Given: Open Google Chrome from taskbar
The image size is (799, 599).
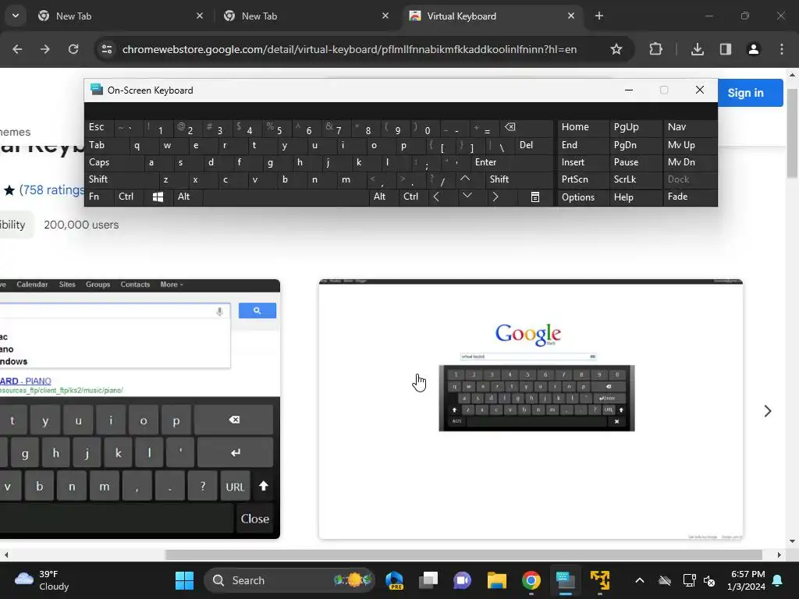Looking at the screenshot, I should coord(531,580).
